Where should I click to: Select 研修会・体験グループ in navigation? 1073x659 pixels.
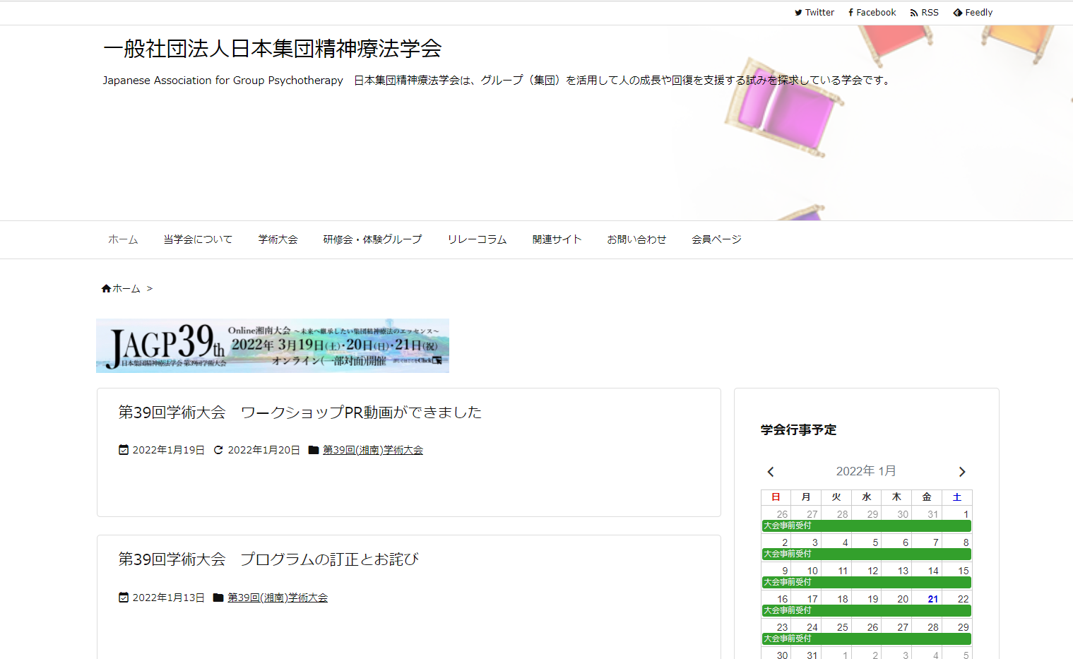coord(372,239)
